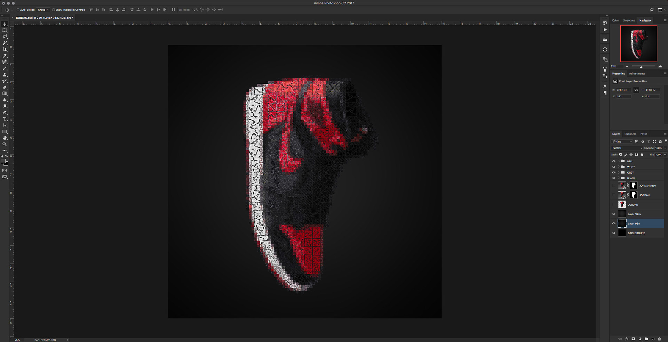Enable Show Transform Controls checkbox
The height and width of the screenshot is (342, 668).
pos(53,10)
